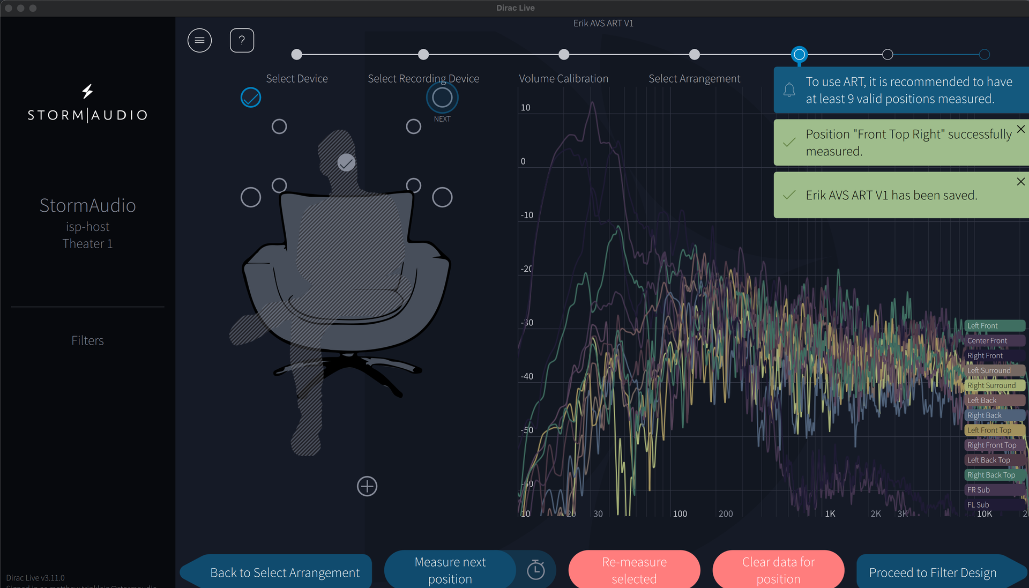
Task: Click the bell notification icon
Action: tap(789, 90)
